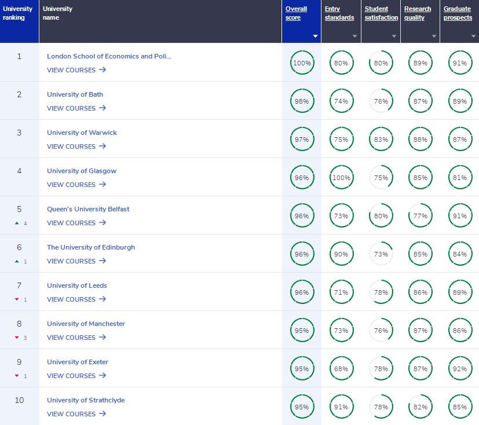The width and height of the screenshot is (479, 425).
Task: View courses for London School of Economics
Action: click(x=76, y=70)
